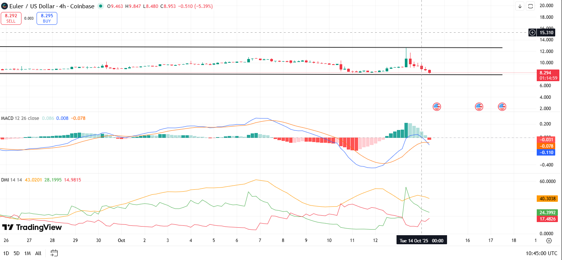Switch to the 1D range tab
This screenshot has width=562, height=260.
pos(6,253)
